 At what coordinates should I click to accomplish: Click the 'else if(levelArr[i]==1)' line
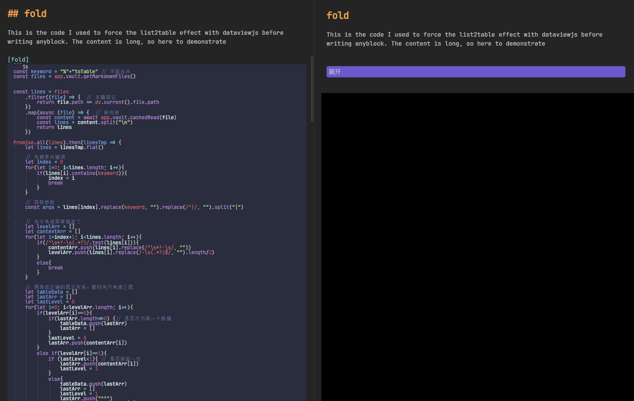(71, 353)
